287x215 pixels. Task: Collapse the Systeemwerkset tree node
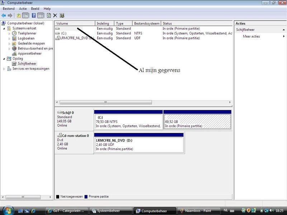tap(4, 28)
